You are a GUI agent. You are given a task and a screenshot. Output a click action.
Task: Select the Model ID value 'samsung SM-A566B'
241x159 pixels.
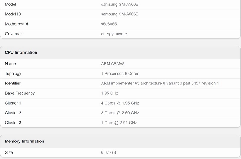(x=120, y=14)
